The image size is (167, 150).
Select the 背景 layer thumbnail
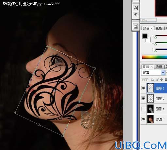click(150, 119)
